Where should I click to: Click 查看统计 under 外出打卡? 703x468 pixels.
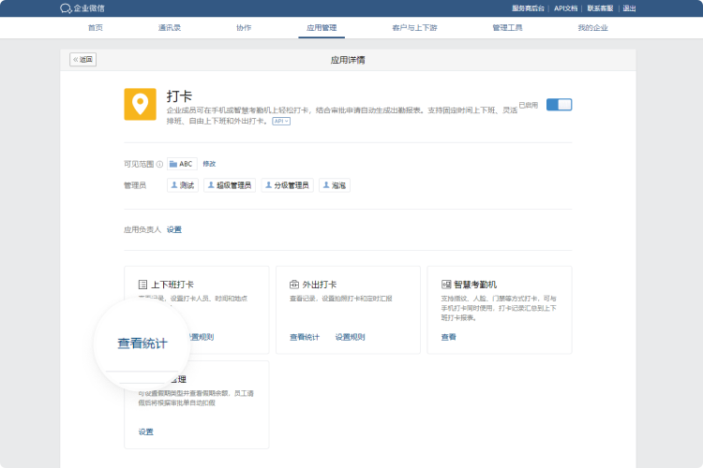(x=305, y=337)
